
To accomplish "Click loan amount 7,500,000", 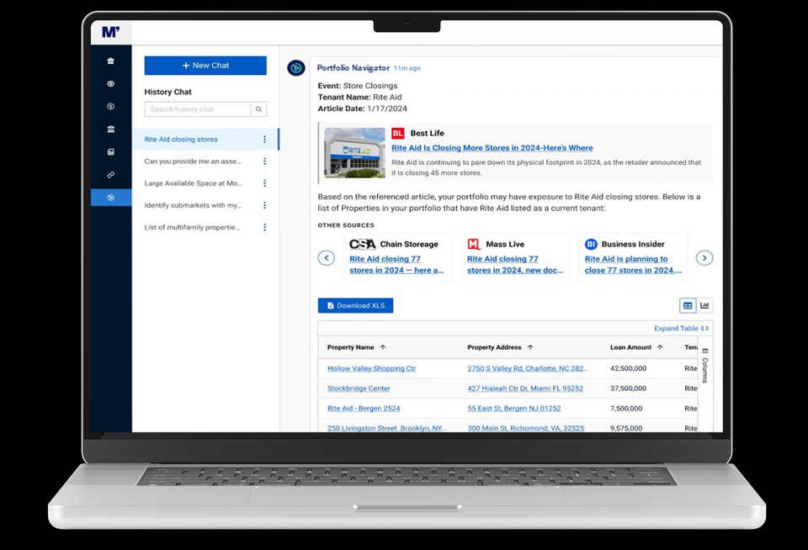I will pyautogui.click(x=626, y=409).
